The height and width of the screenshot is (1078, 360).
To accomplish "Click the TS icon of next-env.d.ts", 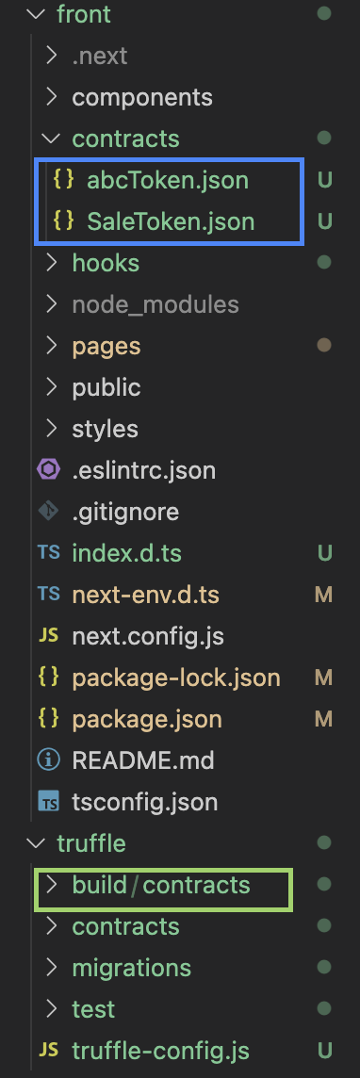I will coord(49,594).
